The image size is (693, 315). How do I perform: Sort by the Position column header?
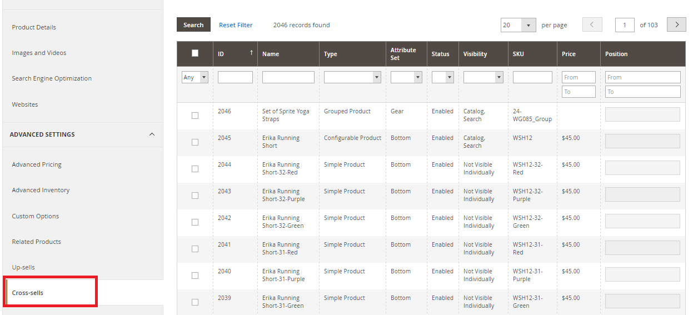coord(616,54)
